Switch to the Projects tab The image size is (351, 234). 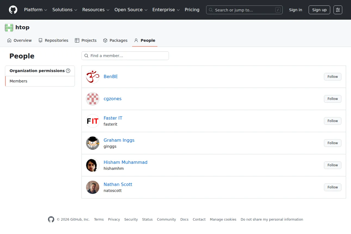[x=86, y=40]
